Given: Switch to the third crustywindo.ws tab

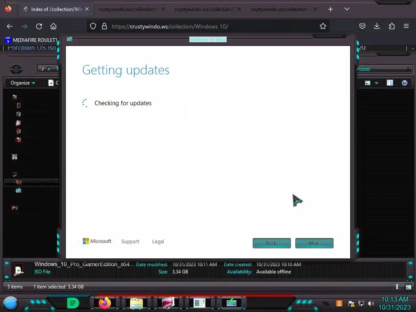Looking at the screenshot, I should (208, 9).
